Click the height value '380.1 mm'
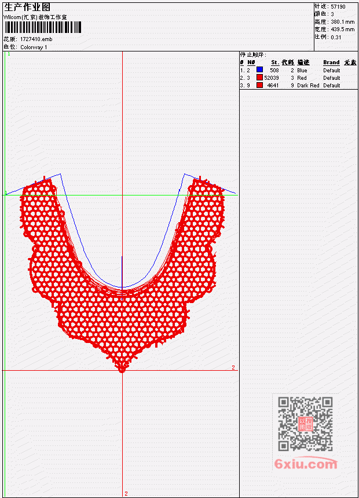 click(x=342, y=21)
